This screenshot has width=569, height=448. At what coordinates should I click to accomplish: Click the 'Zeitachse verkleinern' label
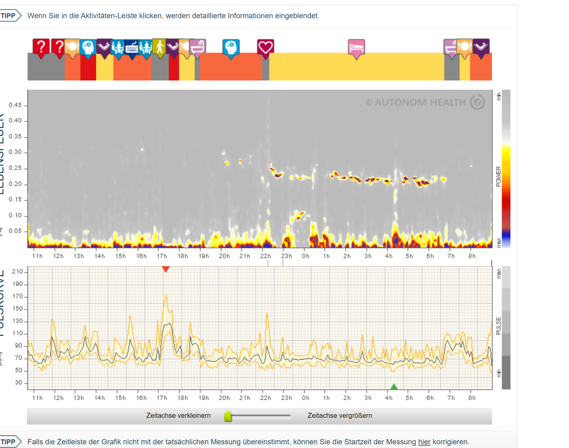coord(178,416)
